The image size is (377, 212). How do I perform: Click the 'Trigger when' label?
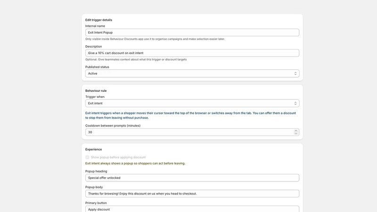(95, 97)
